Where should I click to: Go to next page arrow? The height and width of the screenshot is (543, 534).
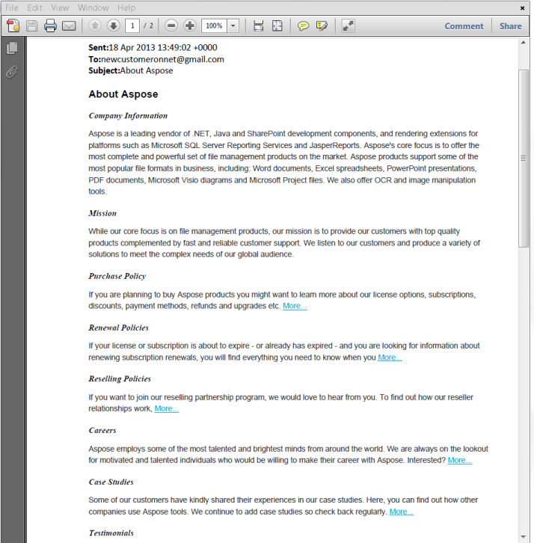pyautogui.click(x=113, y=25)
